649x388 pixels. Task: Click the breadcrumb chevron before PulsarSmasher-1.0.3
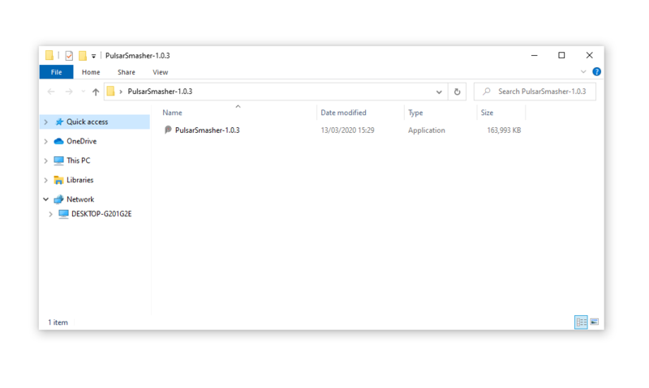(x=121, y=92)
